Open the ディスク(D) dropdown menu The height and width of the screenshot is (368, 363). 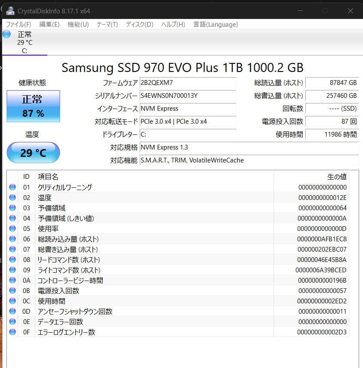click(139, 25)
